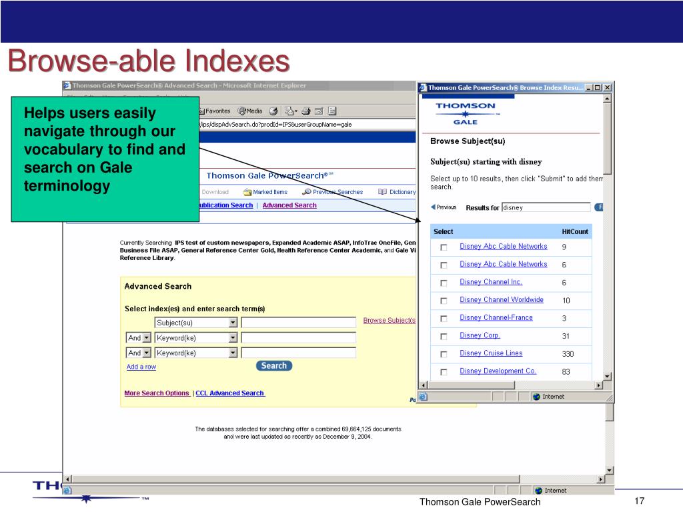Open CCL Advanced Search link

[x=230, y=393]
